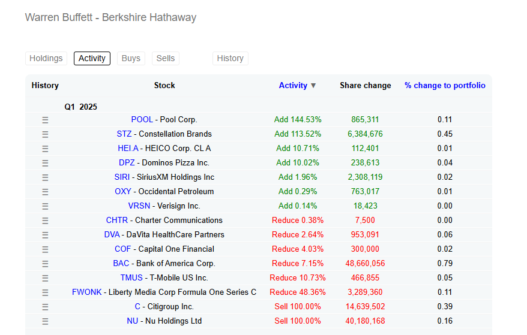This screenshot has width=527, height=335.
Task: Click the 'History' column header
Action: click(x=45, y=86)
